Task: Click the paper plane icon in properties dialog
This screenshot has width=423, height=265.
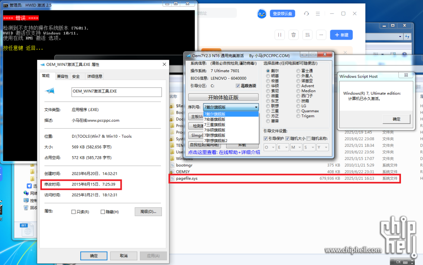Action: click(x=50, y=91)
